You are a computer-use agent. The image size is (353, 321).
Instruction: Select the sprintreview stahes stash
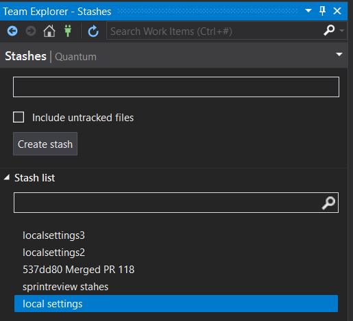(176, 287)
